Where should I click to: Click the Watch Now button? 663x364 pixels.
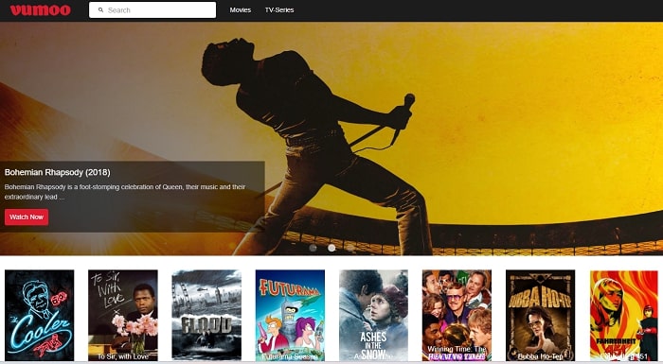click(27, 217)
